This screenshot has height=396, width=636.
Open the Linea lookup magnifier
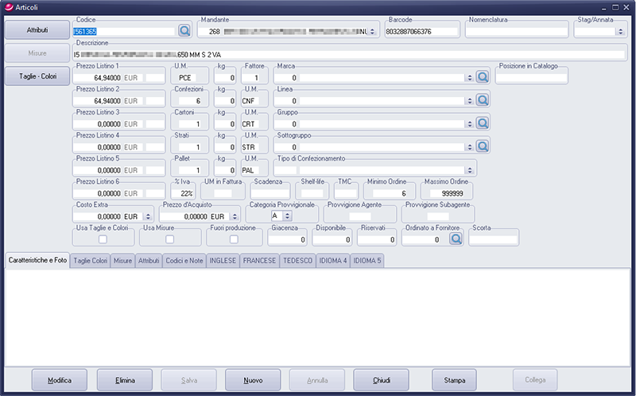coord(482,101)
